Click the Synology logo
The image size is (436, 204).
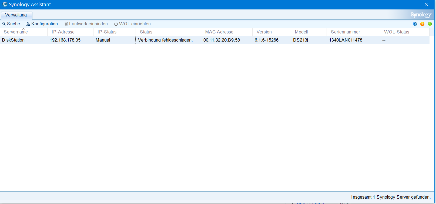point(421,15)
